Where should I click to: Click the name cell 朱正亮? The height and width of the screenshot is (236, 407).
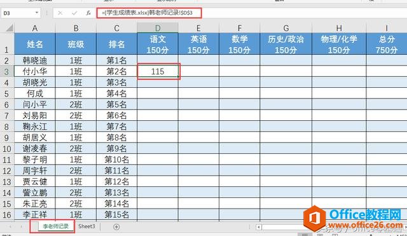[35, 204]
